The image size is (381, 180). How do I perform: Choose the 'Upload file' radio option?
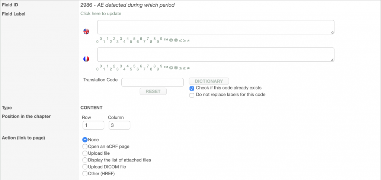[85, 153]
